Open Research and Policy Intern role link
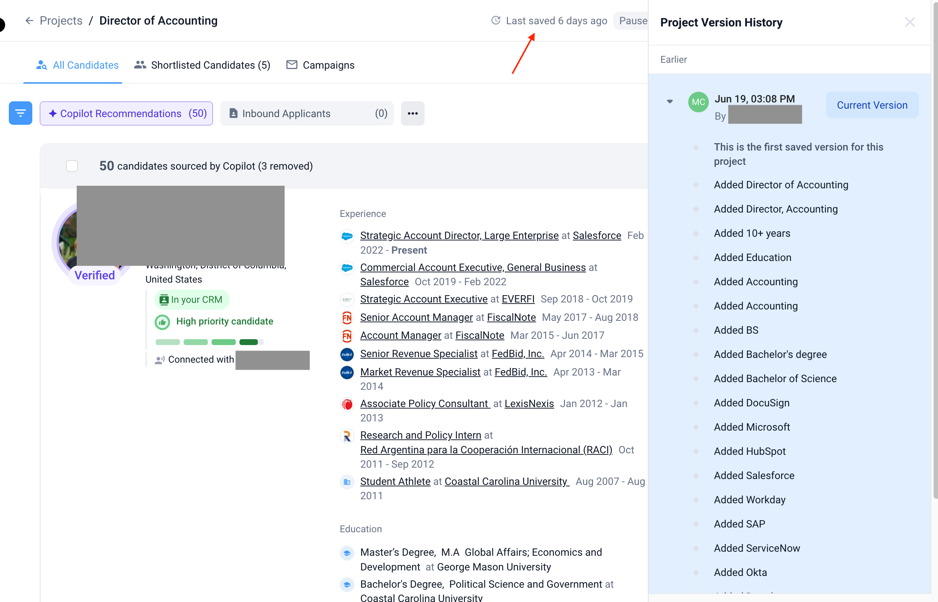The image size is (938, 602). 420,435
